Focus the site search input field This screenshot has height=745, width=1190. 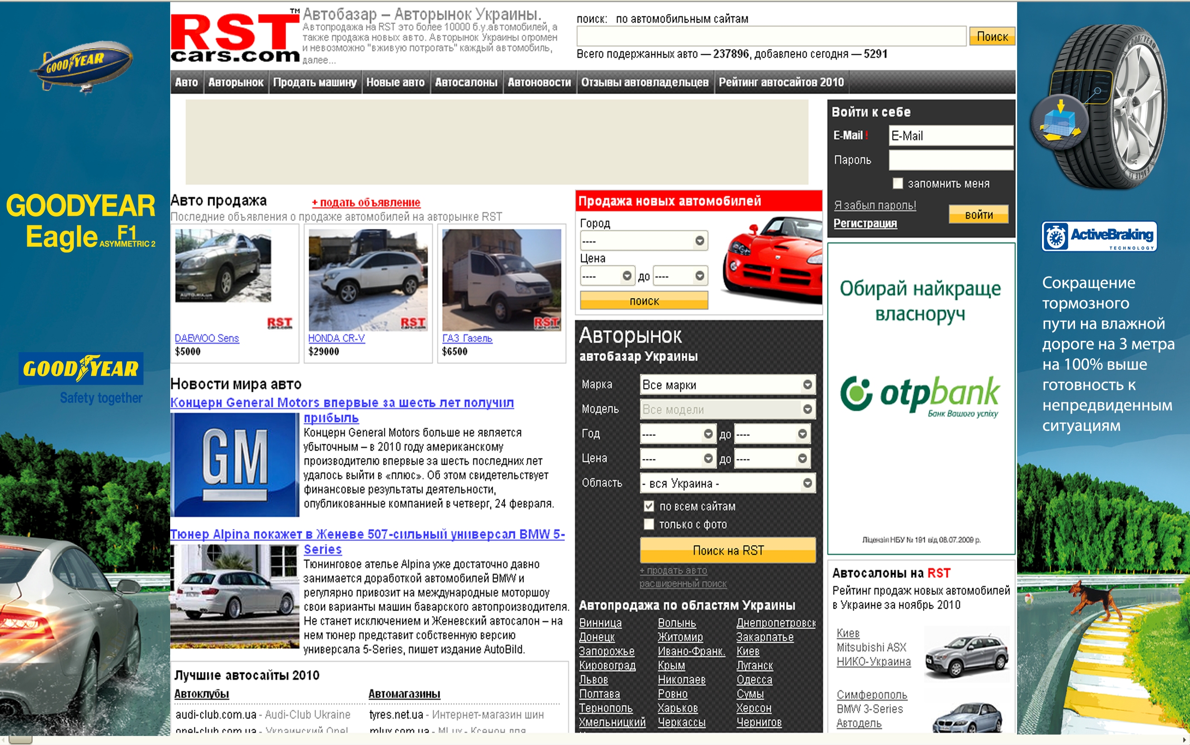(x=771, y=37)
